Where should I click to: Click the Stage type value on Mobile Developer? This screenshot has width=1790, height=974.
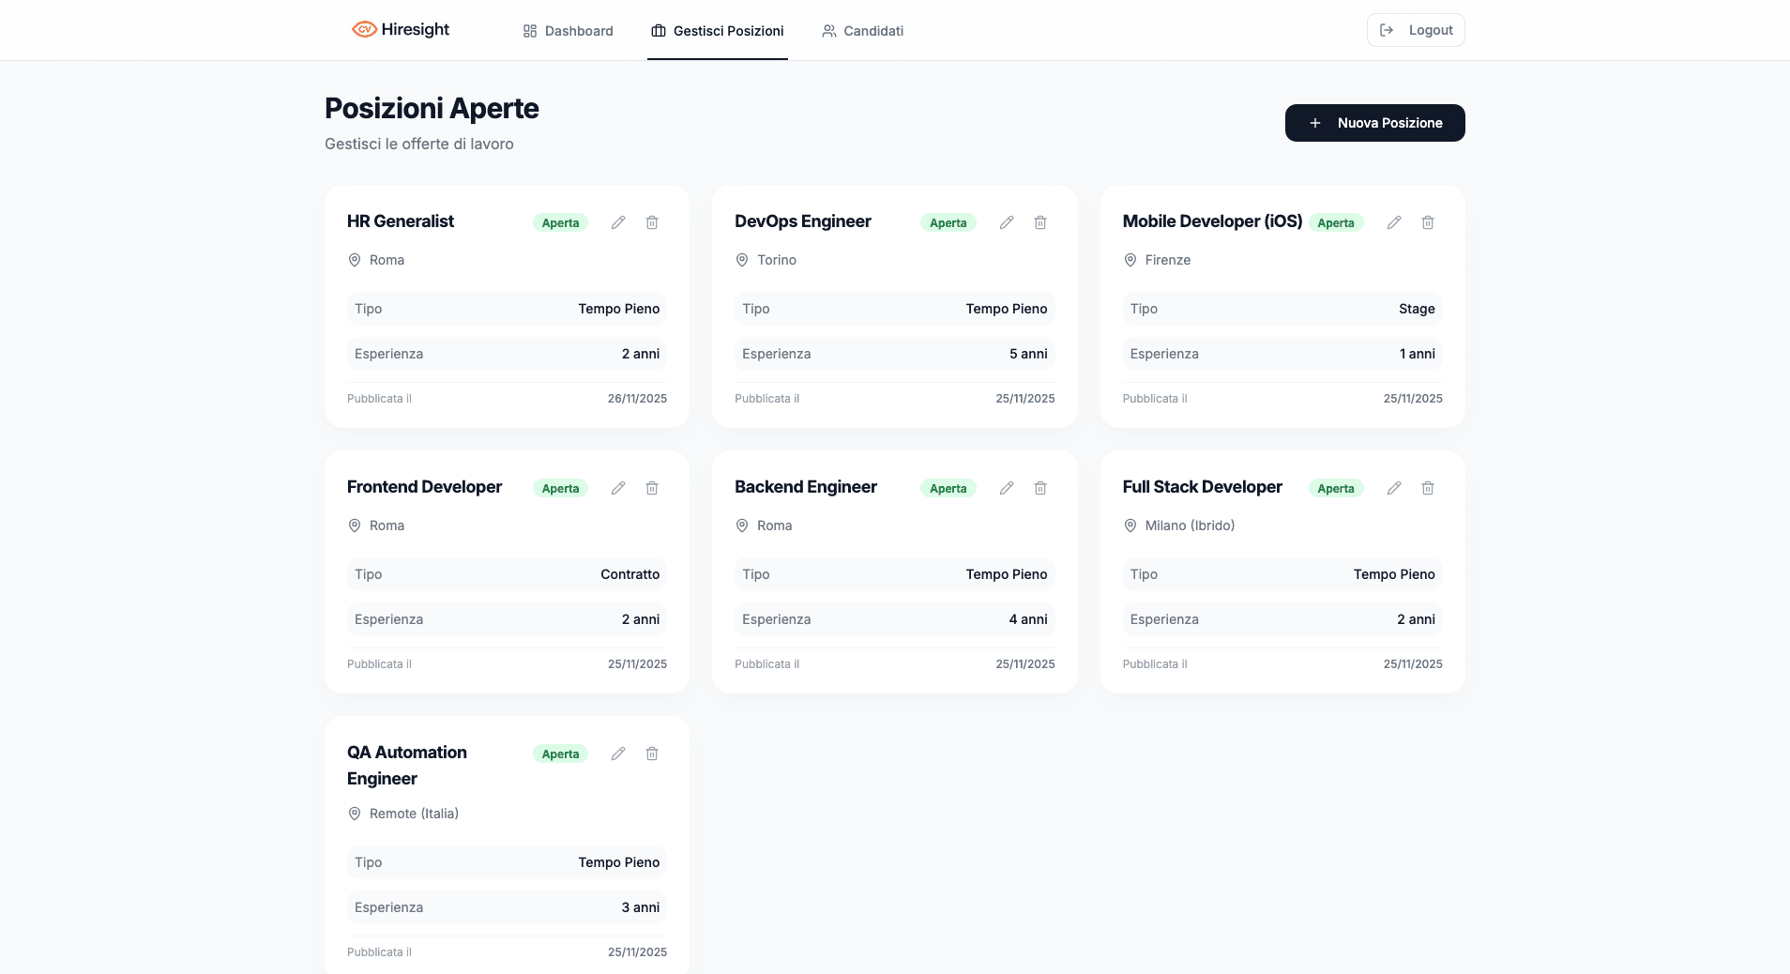(x=1417, y=309)
